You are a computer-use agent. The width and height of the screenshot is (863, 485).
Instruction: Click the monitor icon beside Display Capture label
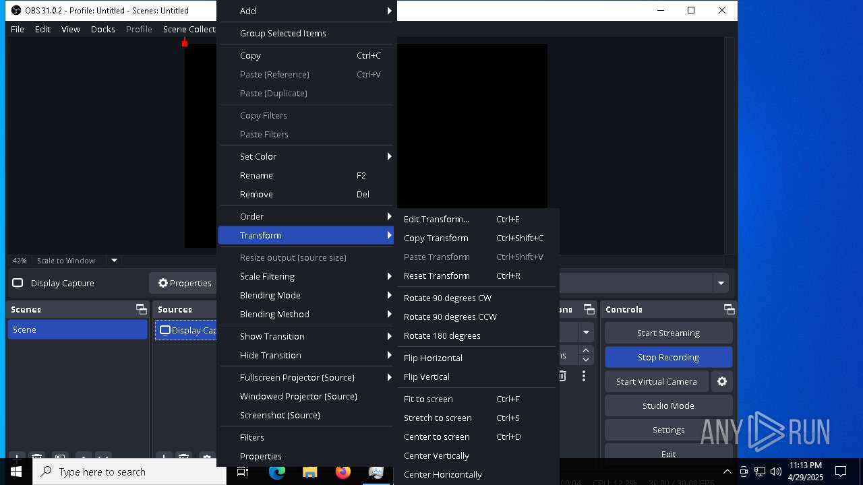point(18,283)
